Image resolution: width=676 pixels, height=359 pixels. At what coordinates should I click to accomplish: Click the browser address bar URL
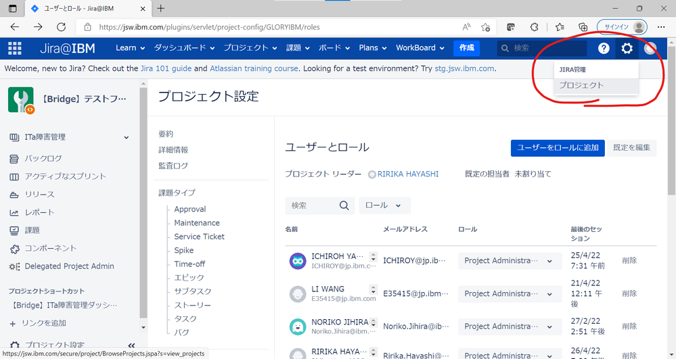pyautogui.click(x=210, y=27)
